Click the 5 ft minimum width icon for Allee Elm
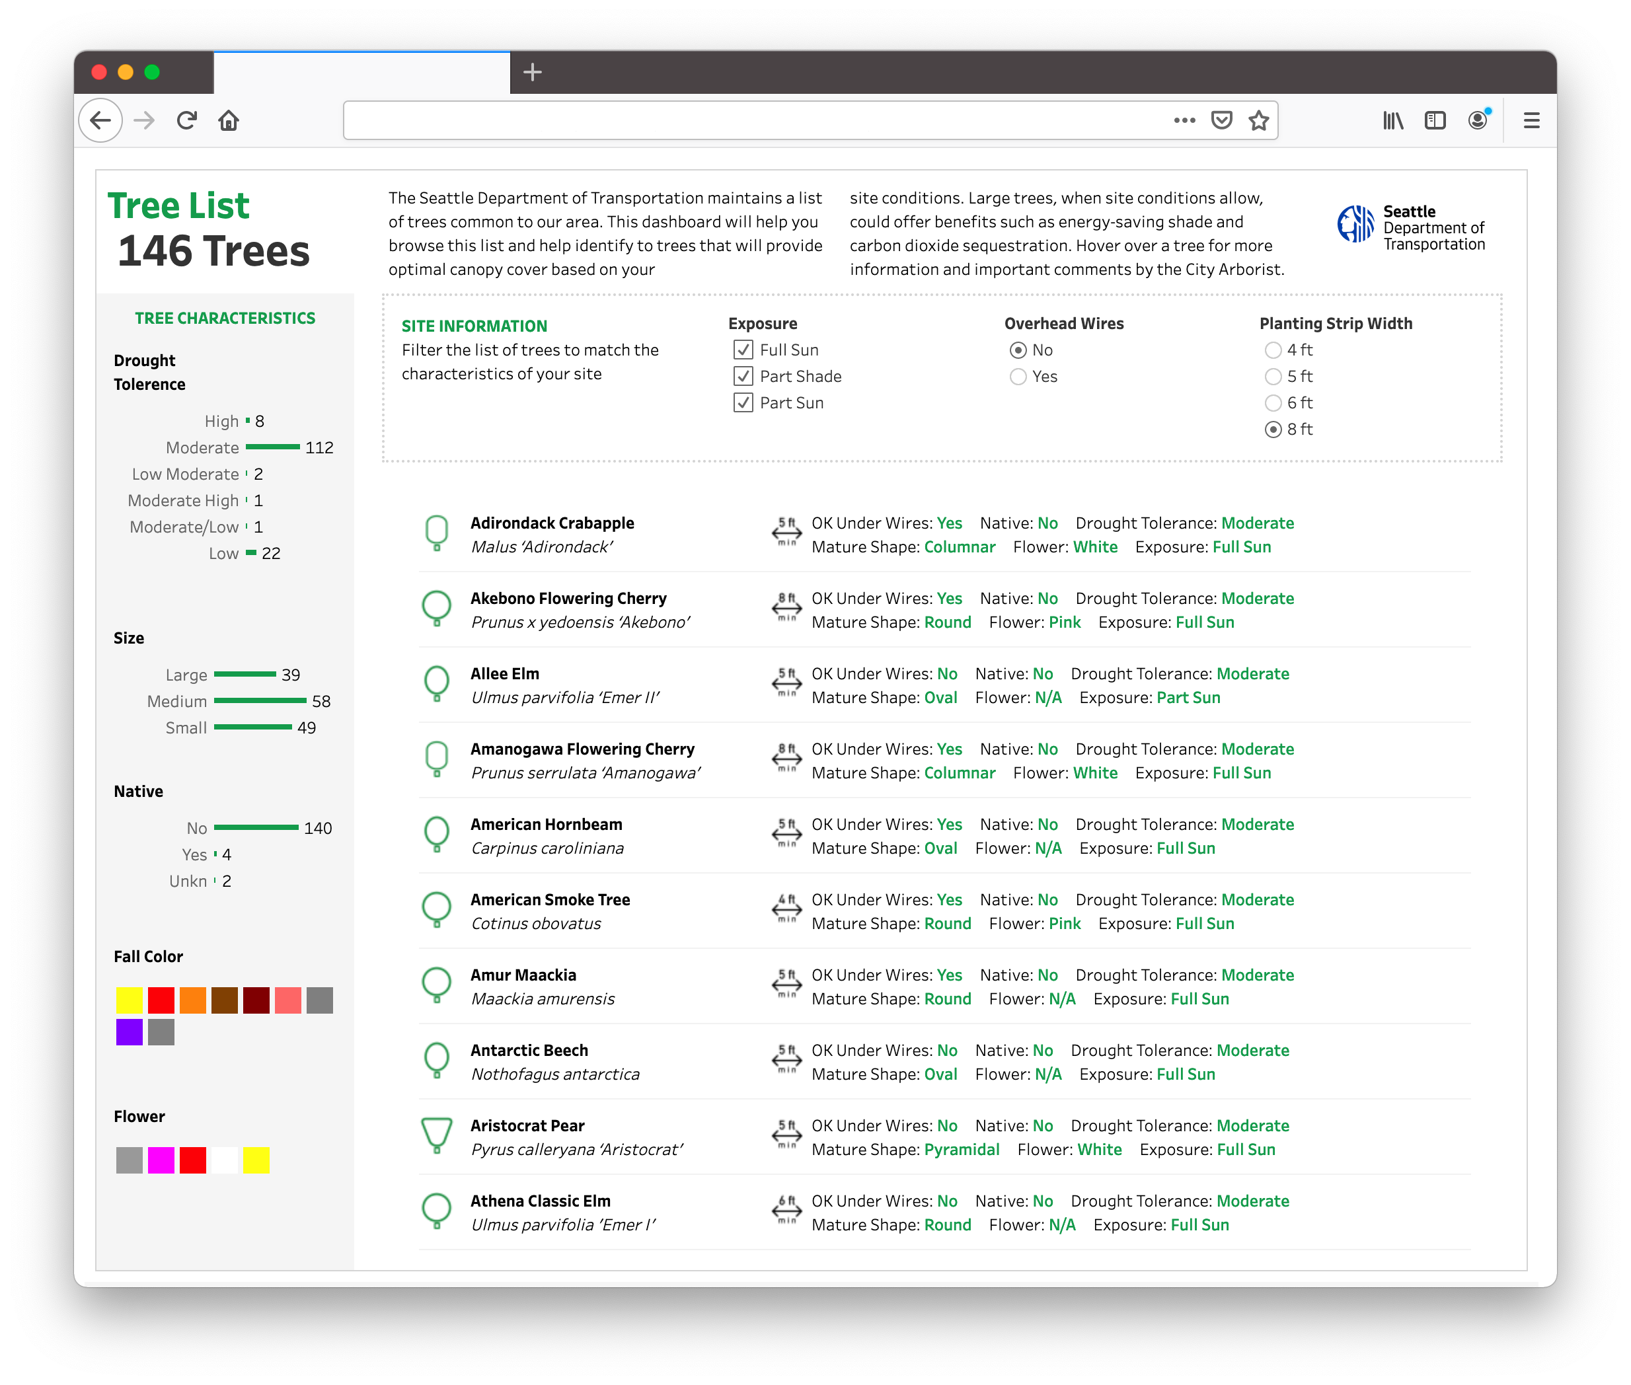This screenshot has height=1385, width=1631. pyautogui.click(x=788, y=684)
